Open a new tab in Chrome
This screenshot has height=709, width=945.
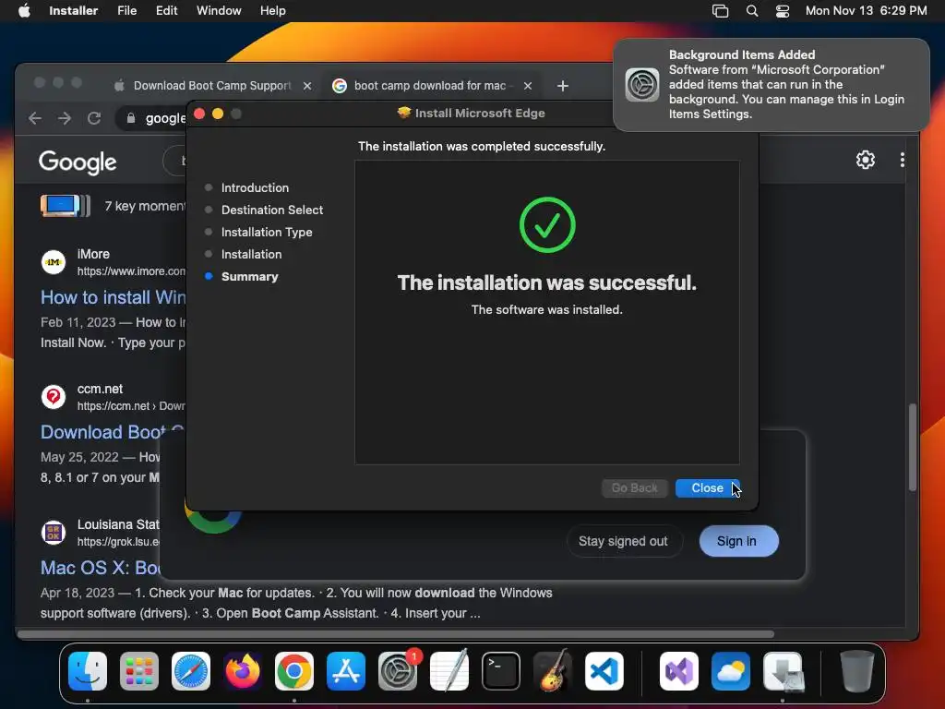coord(562,86)
